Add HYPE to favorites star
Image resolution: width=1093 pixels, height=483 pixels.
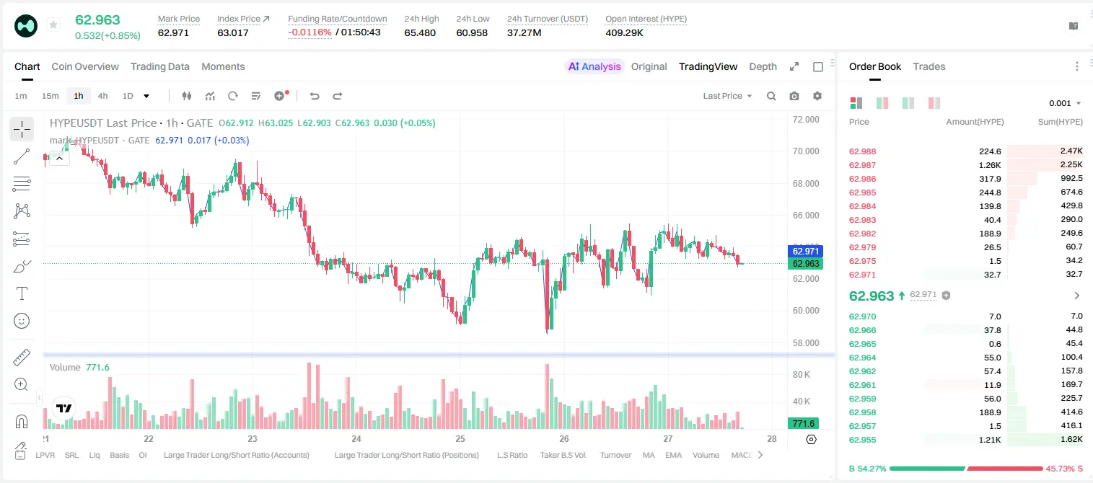(x=53, y=25)
